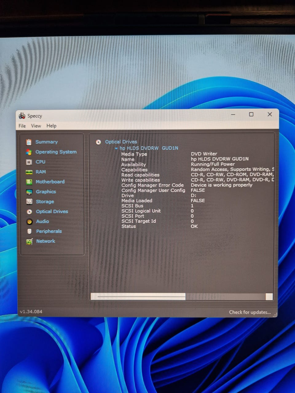
Task: Close the Speccy window
Action: pyautogui.click(x=269, y=115)
